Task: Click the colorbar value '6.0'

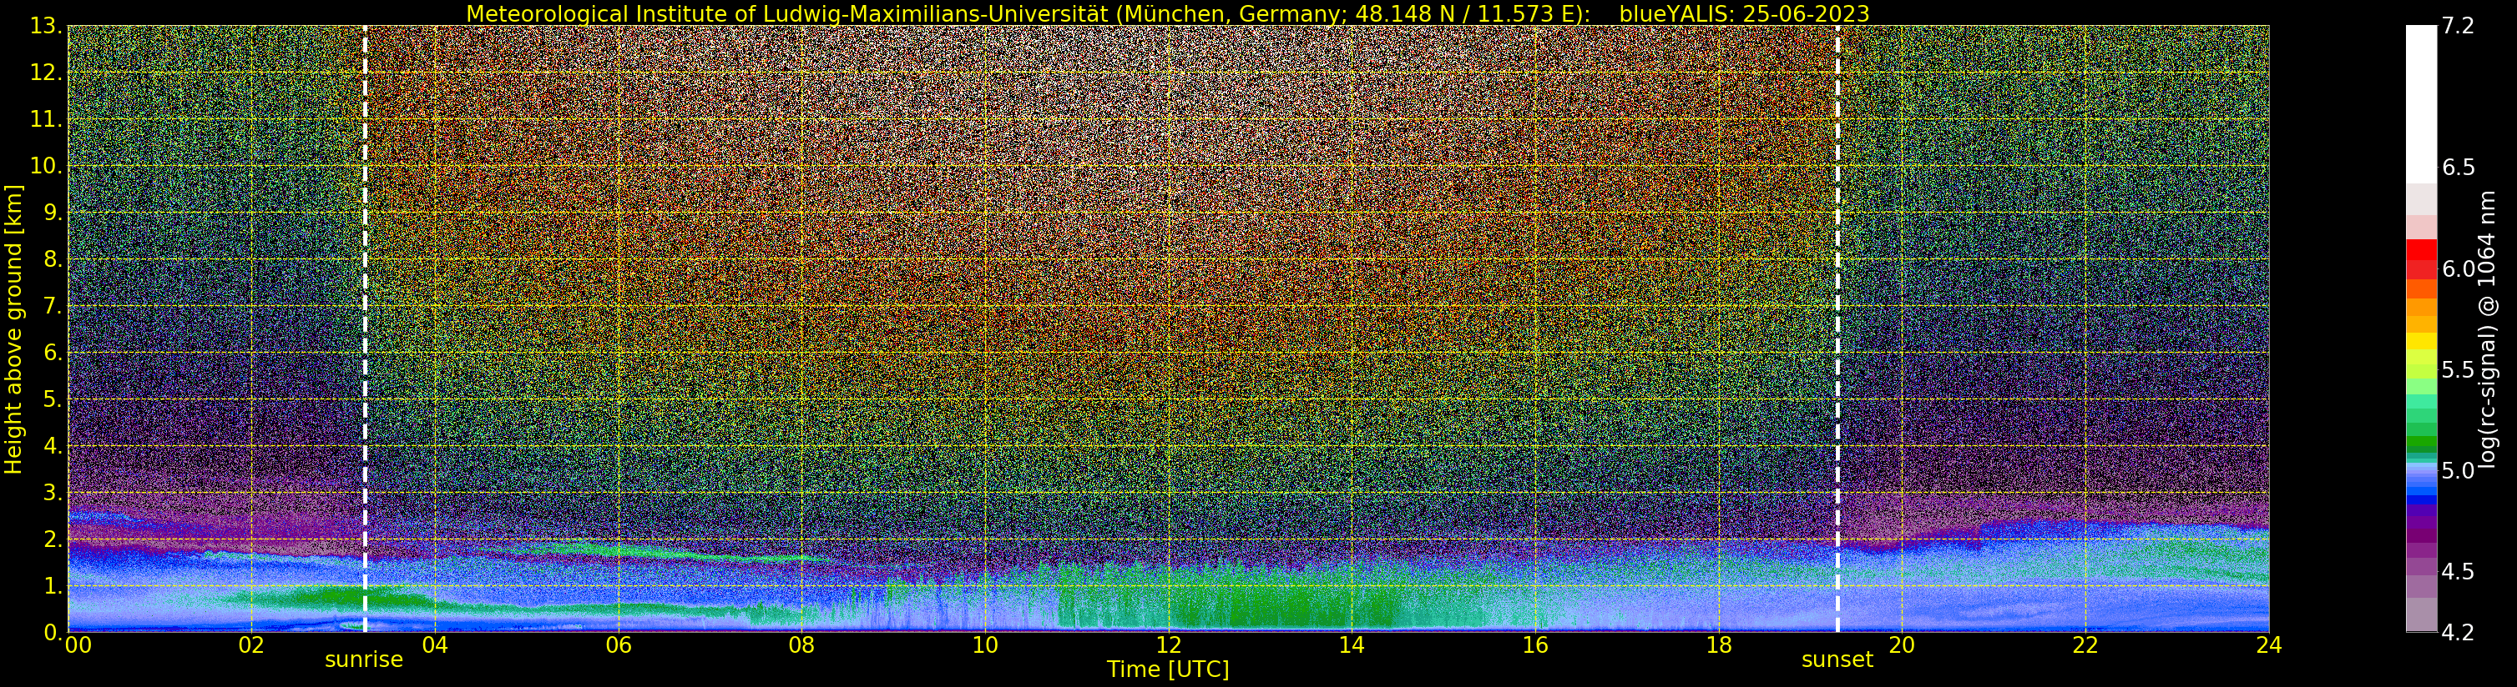Action: tap(2458, 268)
